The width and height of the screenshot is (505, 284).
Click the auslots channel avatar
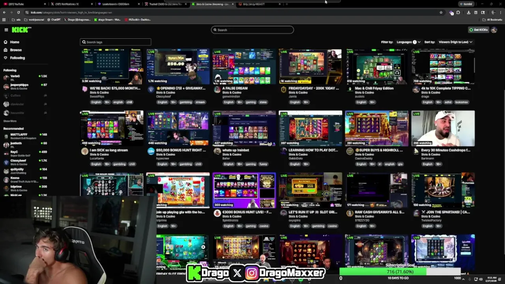tap(350, 90)
